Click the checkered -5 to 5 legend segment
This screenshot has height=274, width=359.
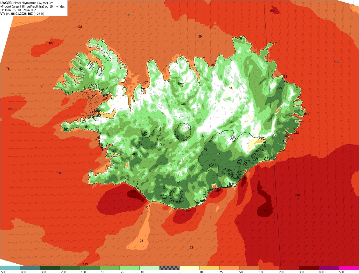click(x=169, y=268)
